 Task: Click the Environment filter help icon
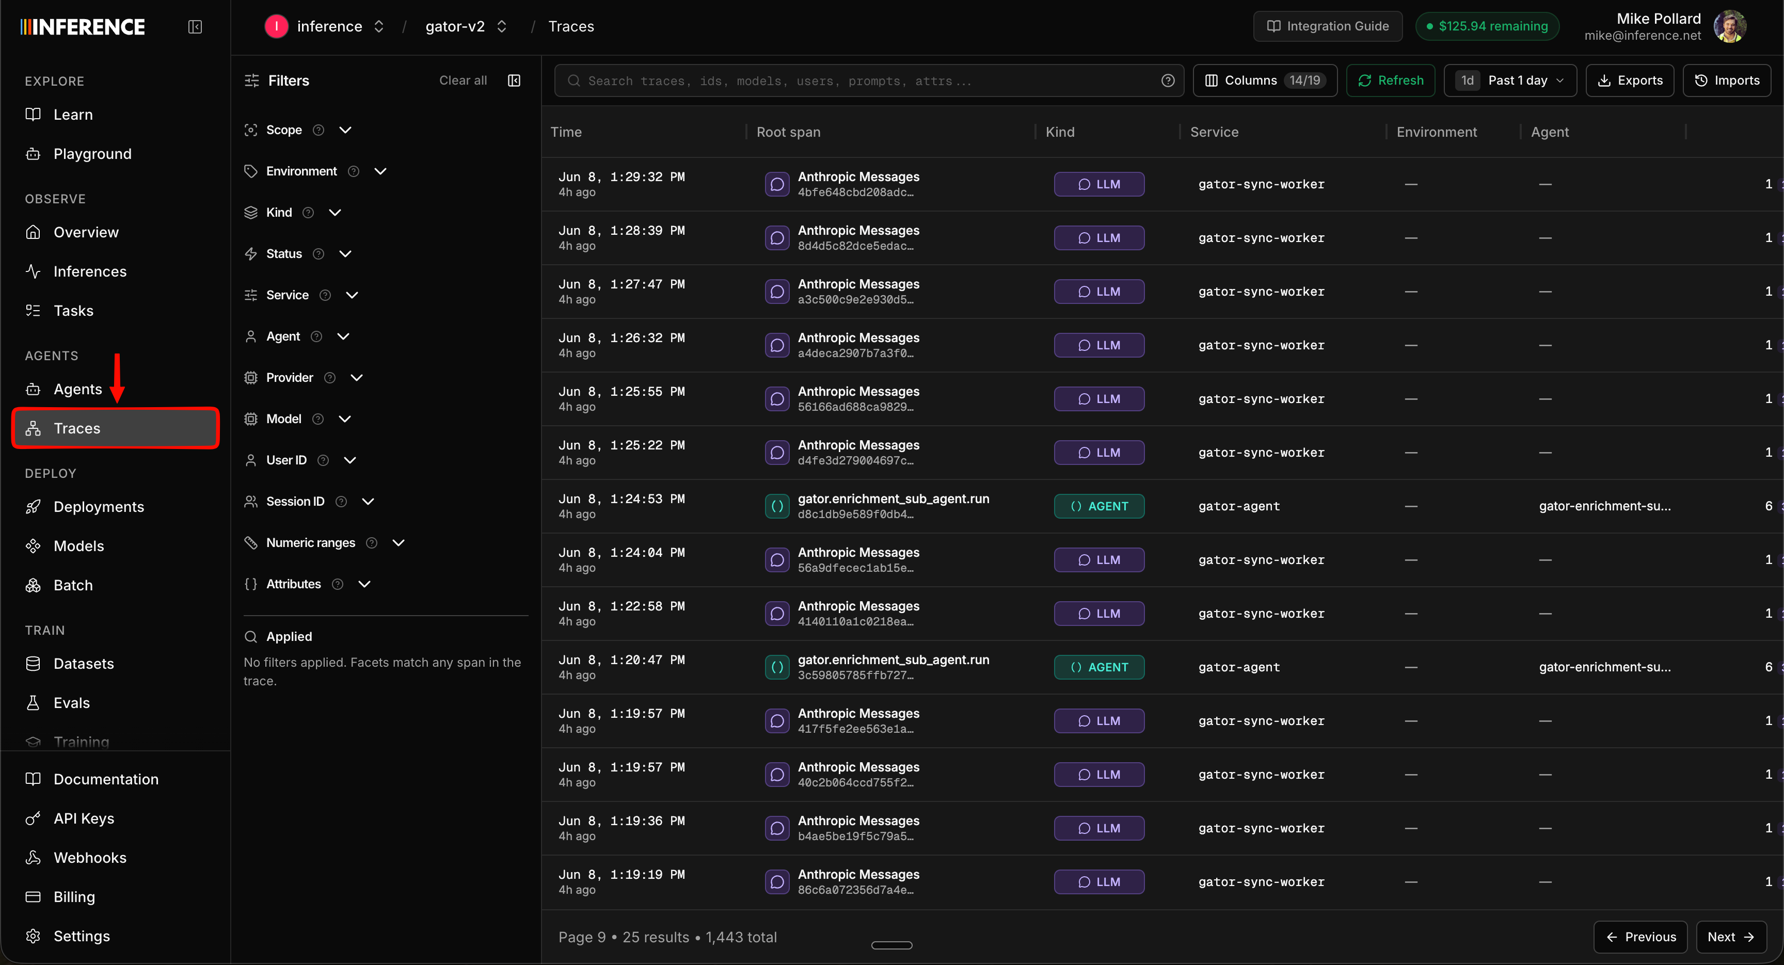353,171
